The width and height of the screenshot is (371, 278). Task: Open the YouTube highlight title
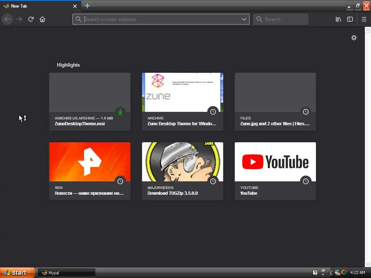click(249, 193)
